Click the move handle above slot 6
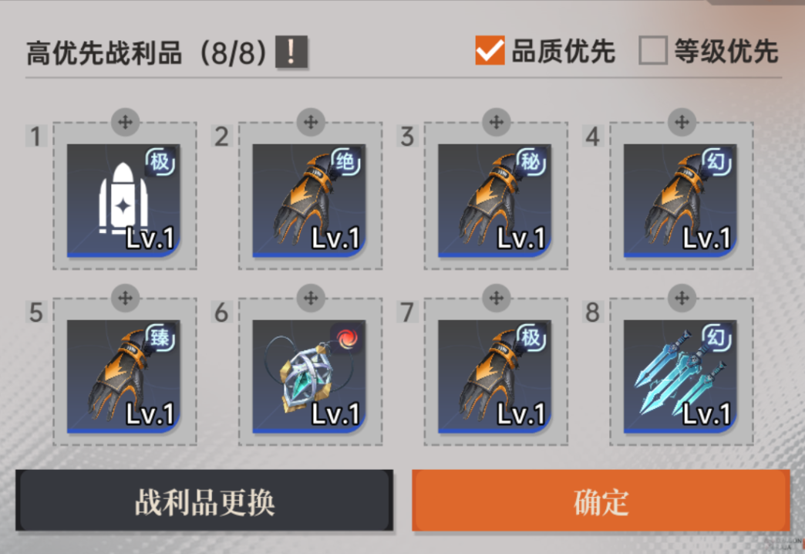This screenshot has width=805, height=554. (x=311, y=298)
